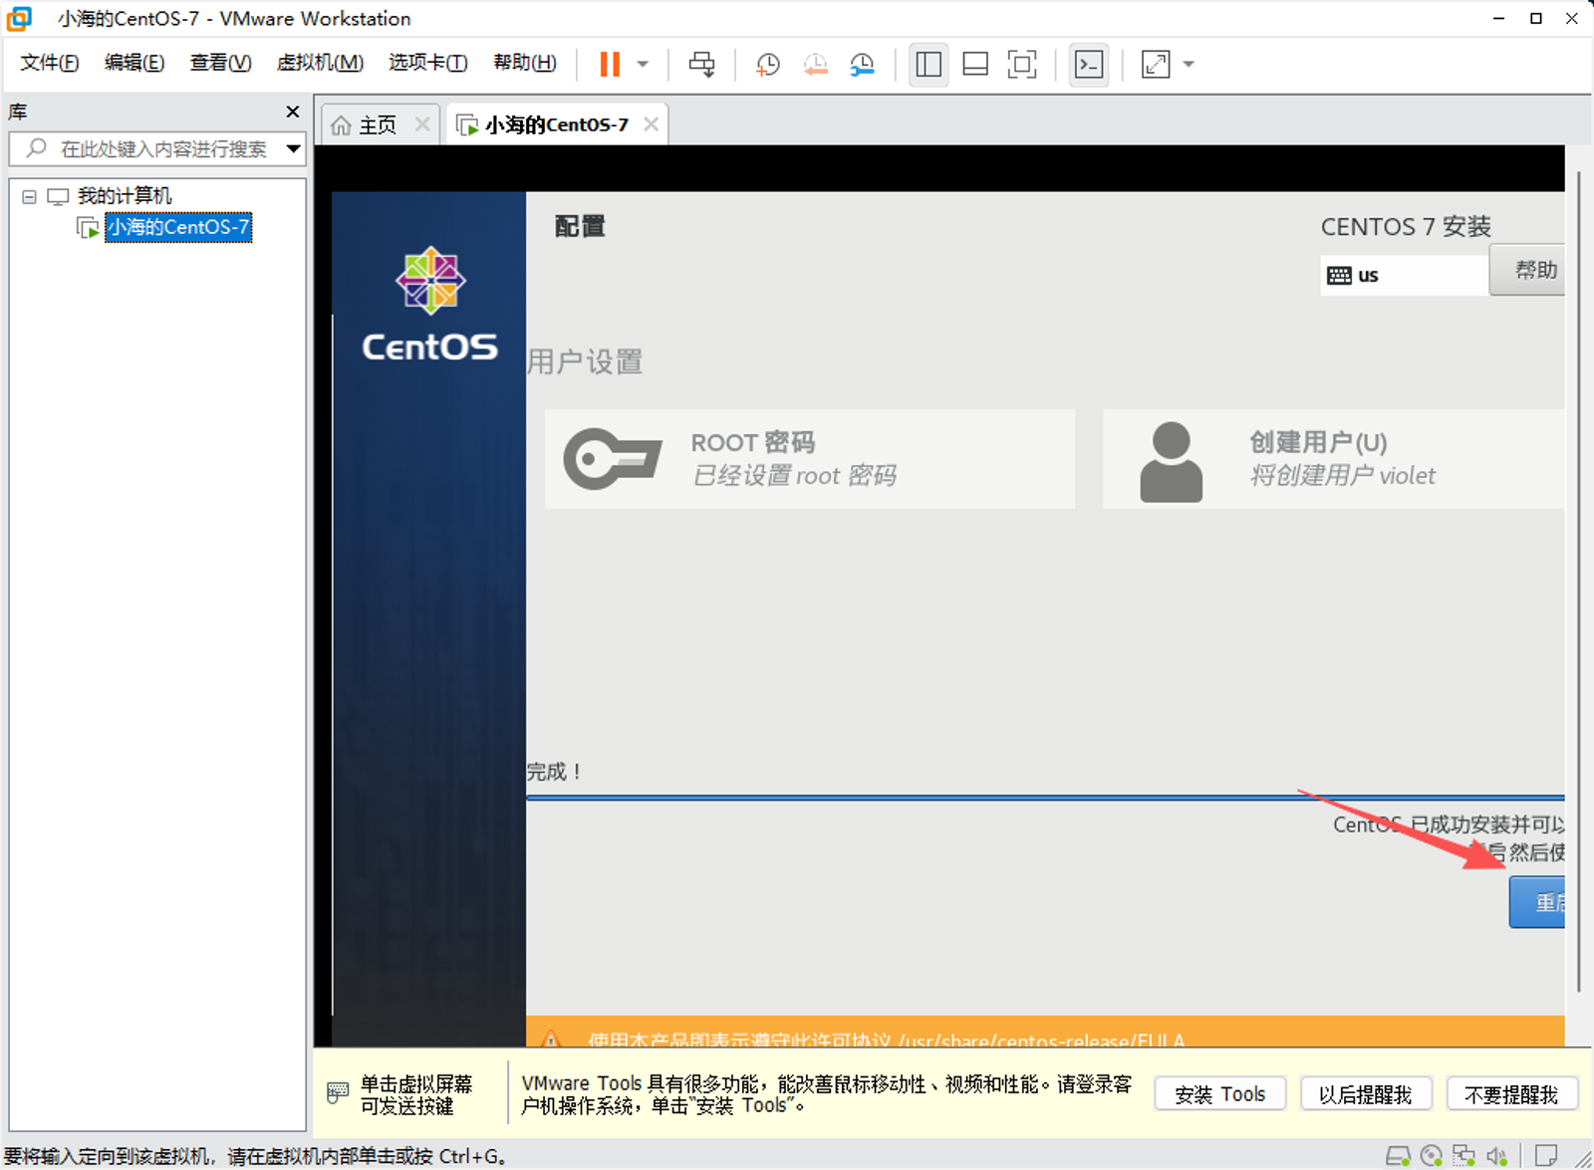
Task: Toggle the library sidebar view icon
Action: [x=929, y=65]
